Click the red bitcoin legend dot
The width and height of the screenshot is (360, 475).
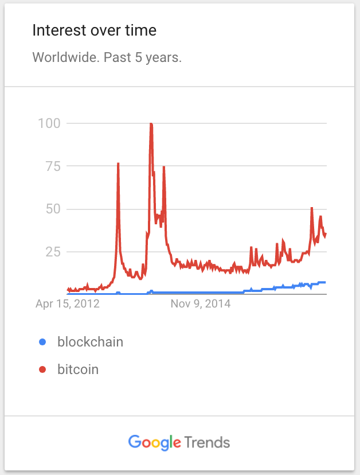42,369
